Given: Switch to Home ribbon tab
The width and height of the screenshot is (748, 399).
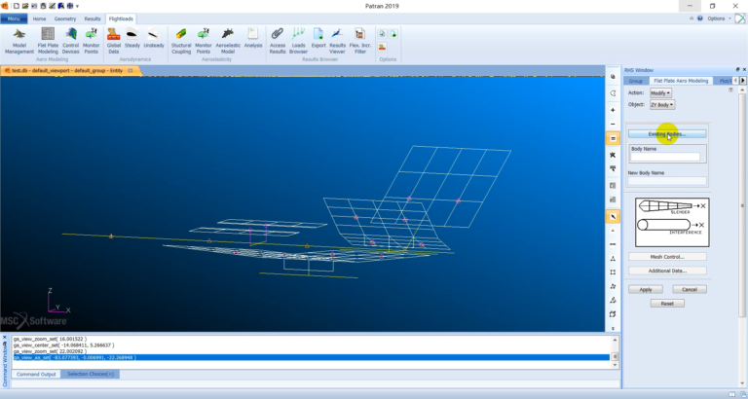Looking at the screenshot, I should (39, 19).
